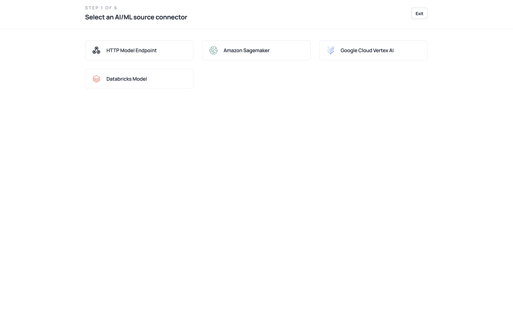Viewport: 513px width, 312px height.
Task: Click the 'Google Cloud Vertex AI' label text
Action: [x=367, y=50]
